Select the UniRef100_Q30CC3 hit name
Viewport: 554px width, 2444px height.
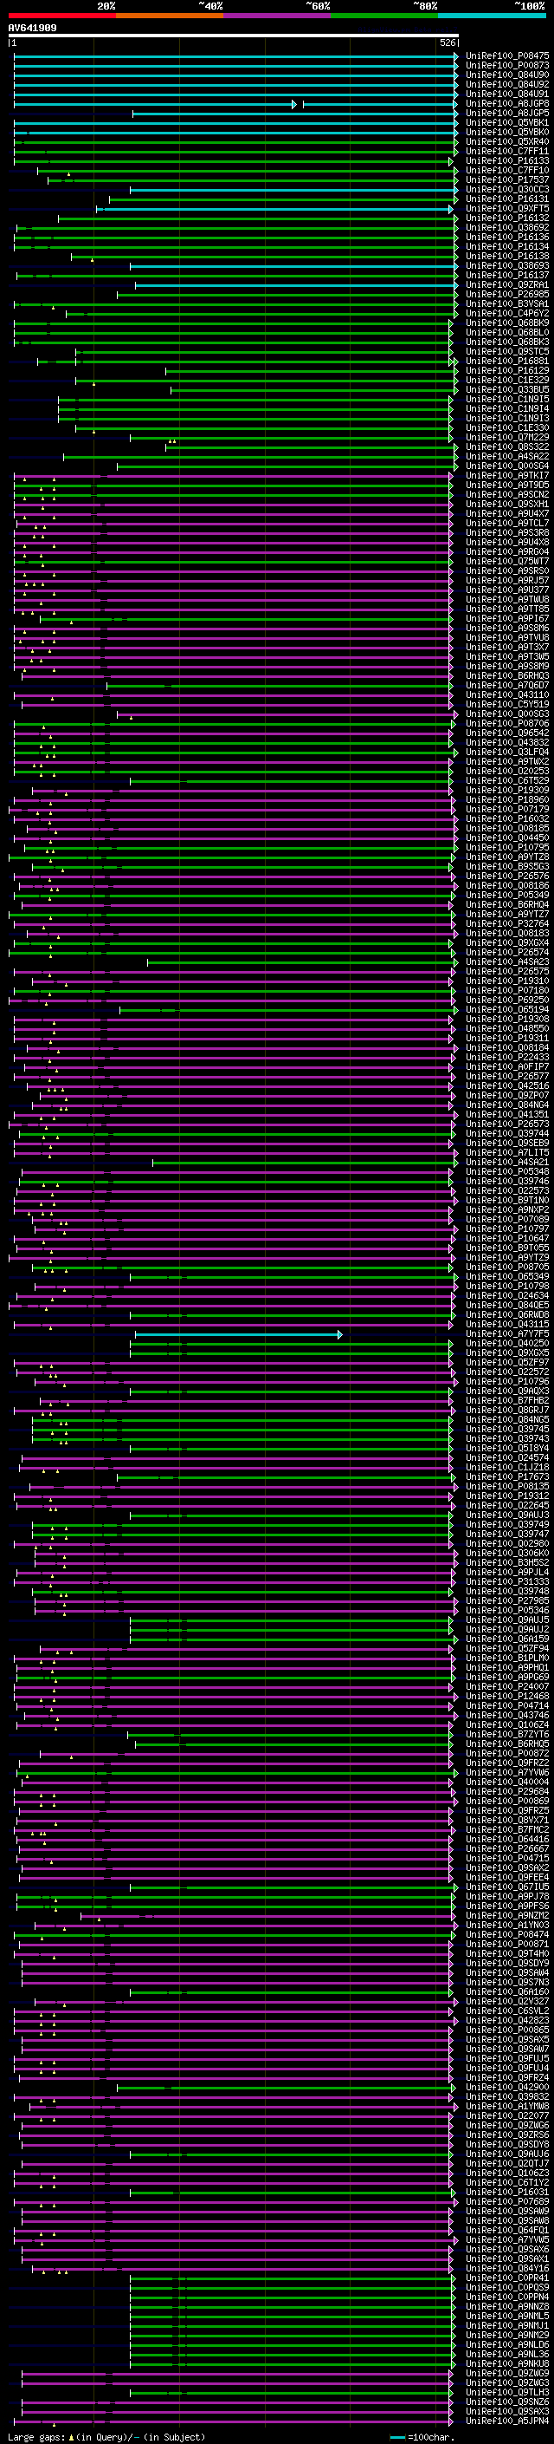(507, 190)
